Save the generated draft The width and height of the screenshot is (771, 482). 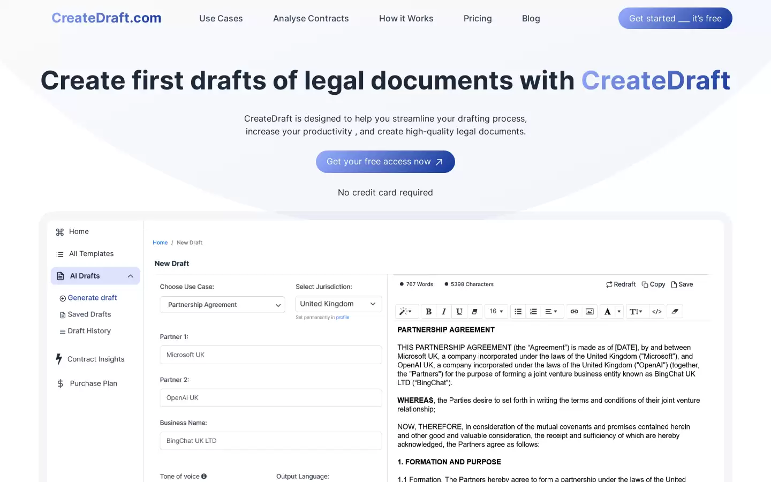click(x=682, y=284)
